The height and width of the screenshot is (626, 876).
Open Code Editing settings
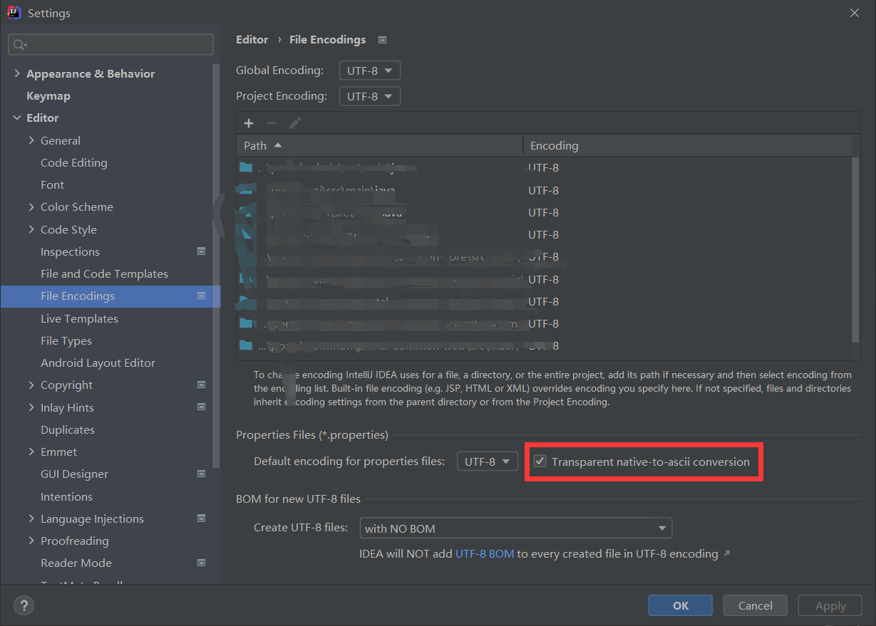pyautogui.click(x=74, y=162)
